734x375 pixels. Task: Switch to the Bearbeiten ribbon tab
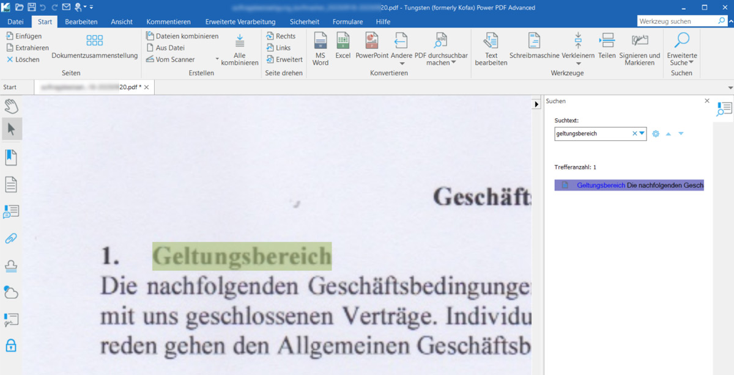[x=81, y=22]
